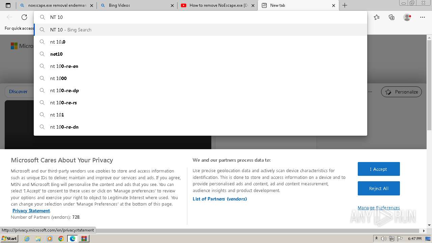Open the Action Center flag icon

pos(399,239)
